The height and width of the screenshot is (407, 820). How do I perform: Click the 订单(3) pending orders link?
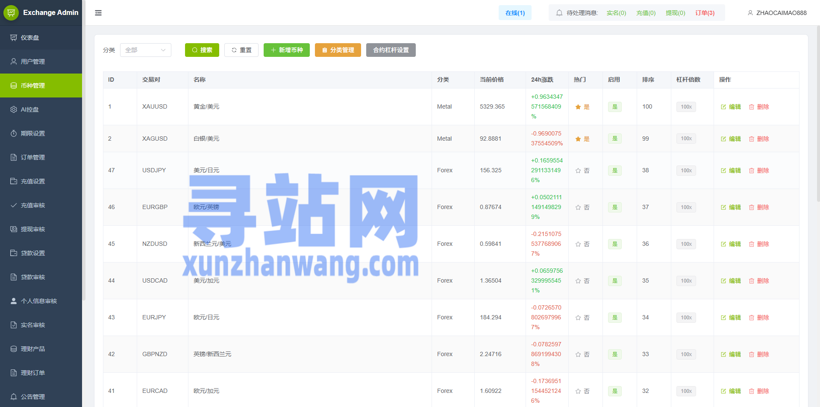coord(705,13)
